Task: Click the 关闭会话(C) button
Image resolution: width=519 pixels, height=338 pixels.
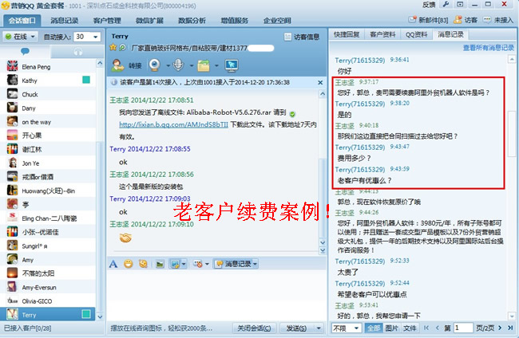Action: pyautogui.click(x=254, y=328)
